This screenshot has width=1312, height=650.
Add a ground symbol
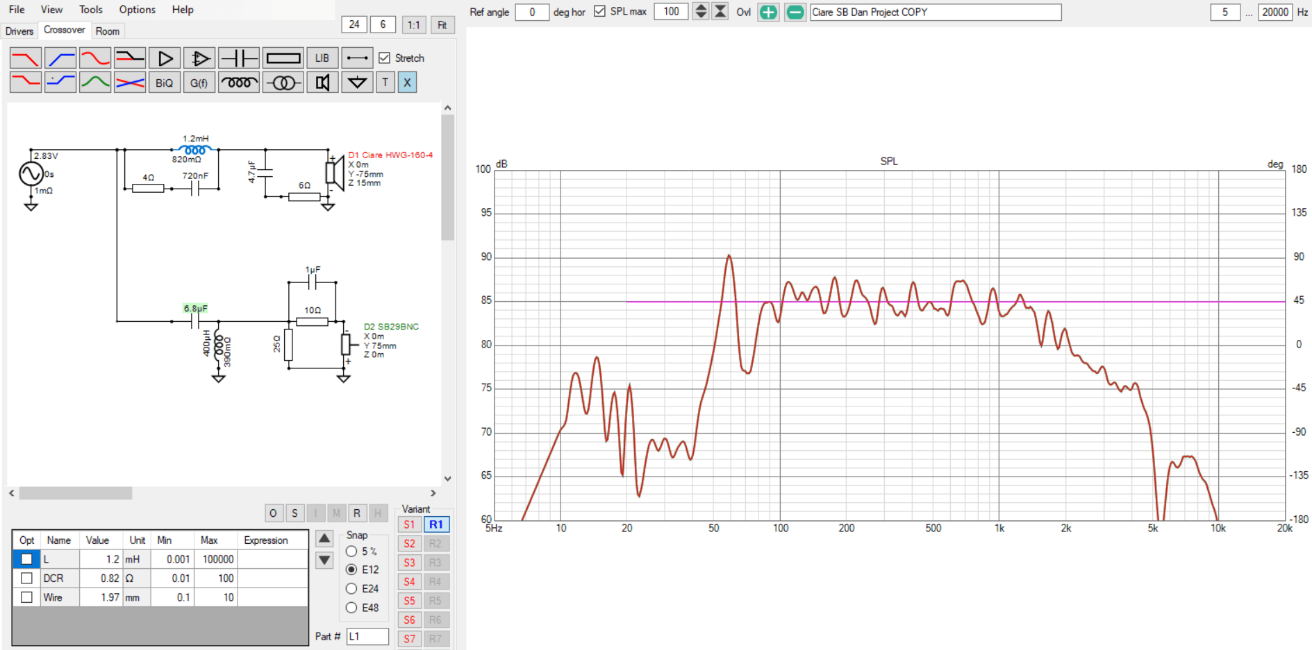(357, 83)
